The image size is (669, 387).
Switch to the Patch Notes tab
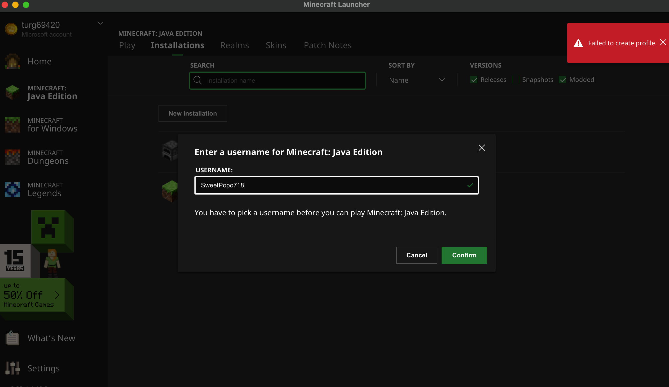click(327, 45)
